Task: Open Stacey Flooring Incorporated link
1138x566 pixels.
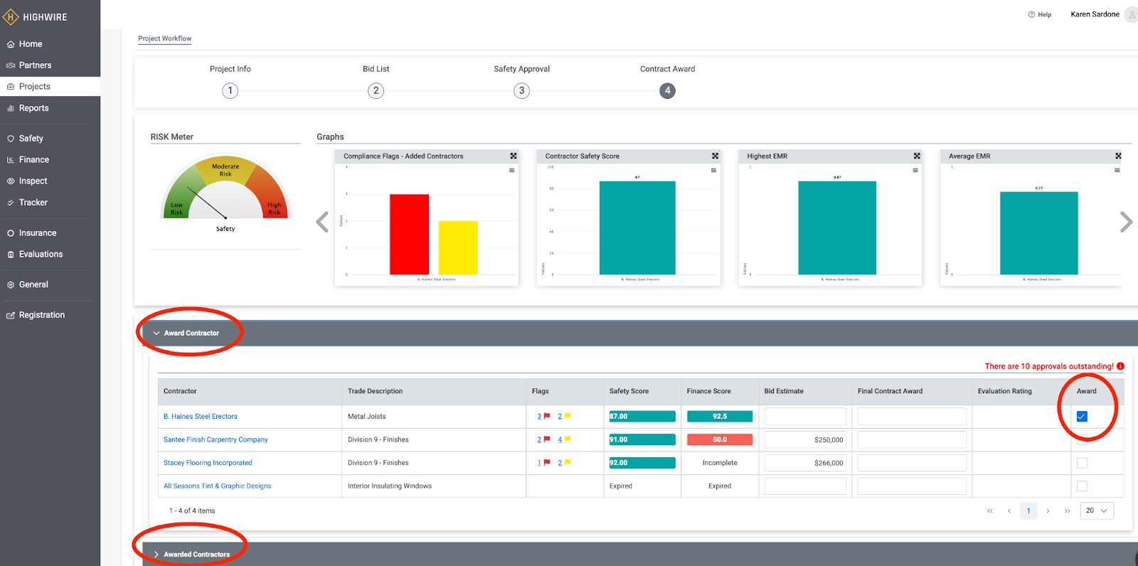Action: [x=208, y=463]
